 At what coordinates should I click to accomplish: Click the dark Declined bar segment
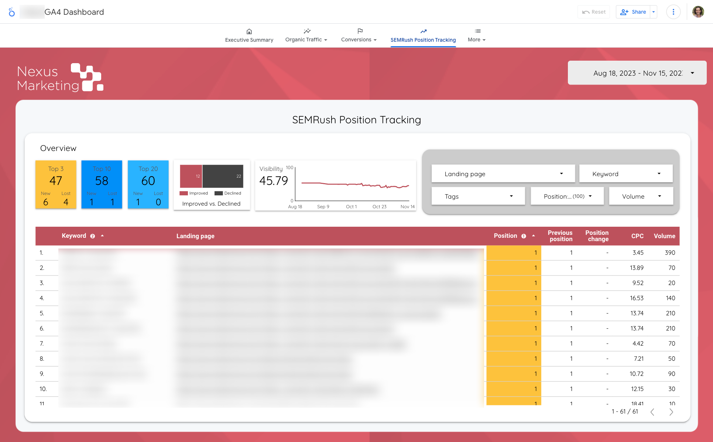[223, 176]
